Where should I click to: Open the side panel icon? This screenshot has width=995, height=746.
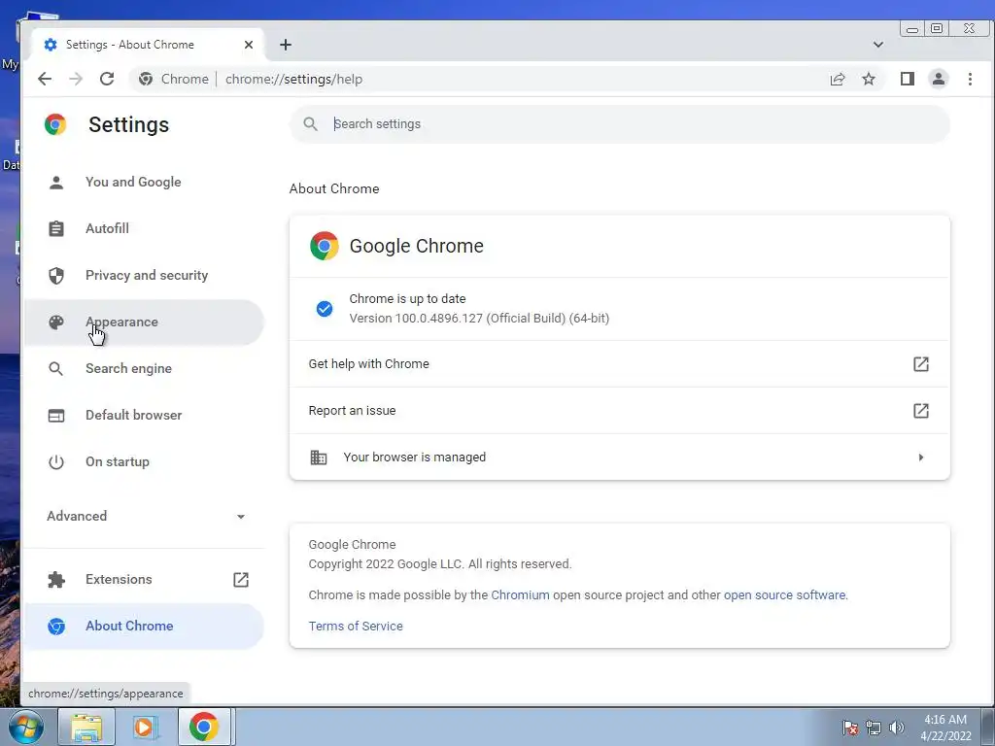(907, 79)
